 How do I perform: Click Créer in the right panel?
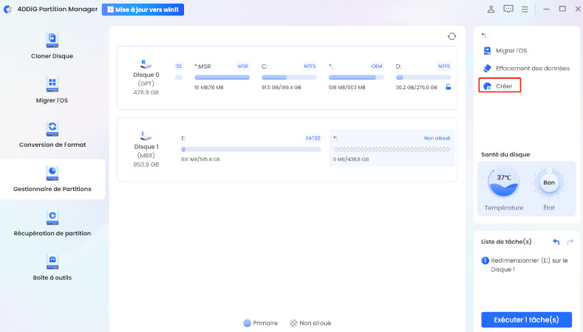click(500, 86)
